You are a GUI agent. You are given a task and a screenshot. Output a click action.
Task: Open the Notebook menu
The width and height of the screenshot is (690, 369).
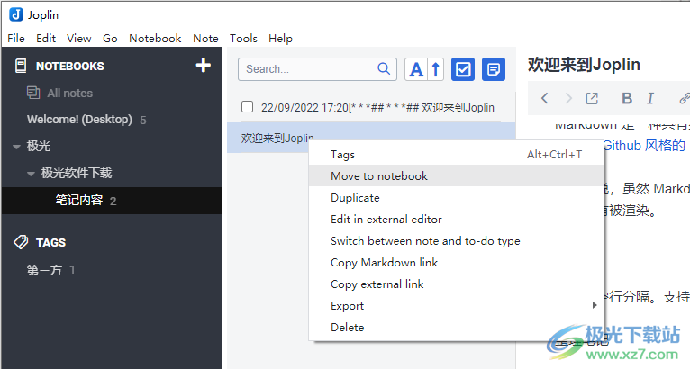click(155, 39)
